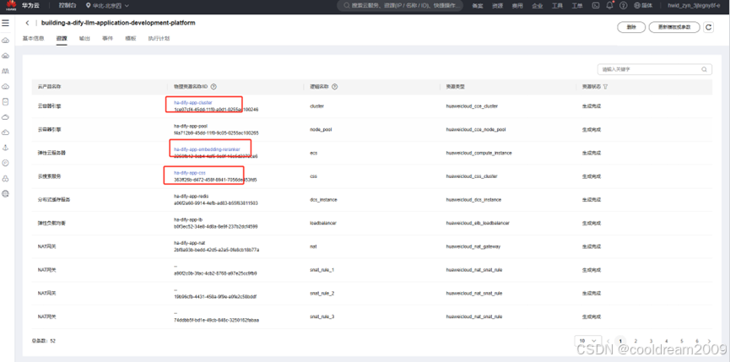Open 费用 menu in top bar

[517, 6]
